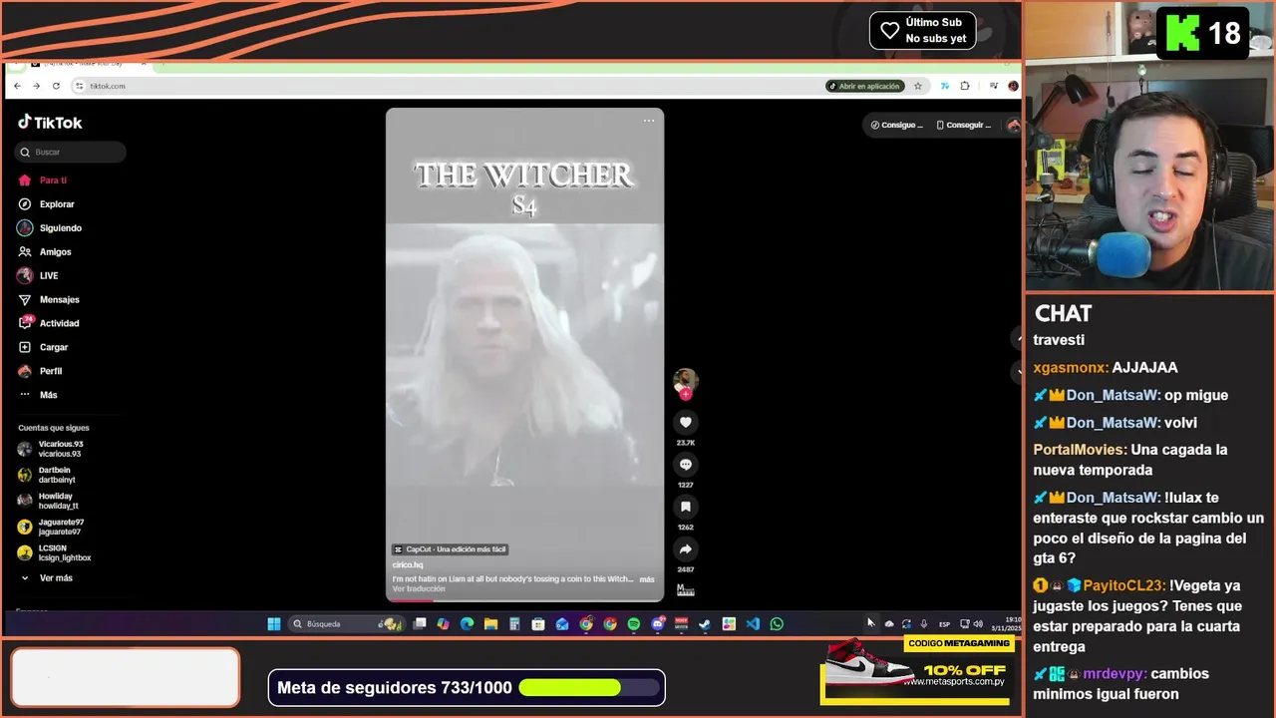This screenshot has width=1276, height=718.
Task: Reload the tiktok.com page
Action: coord(56,86)
